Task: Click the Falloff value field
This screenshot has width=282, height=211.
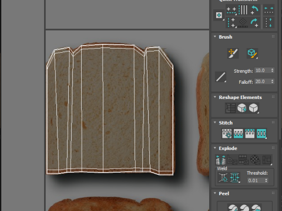Action: 262,81
